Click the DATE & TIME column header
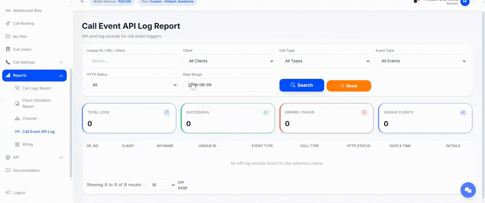Screen dimensions: 485x203 400,146
